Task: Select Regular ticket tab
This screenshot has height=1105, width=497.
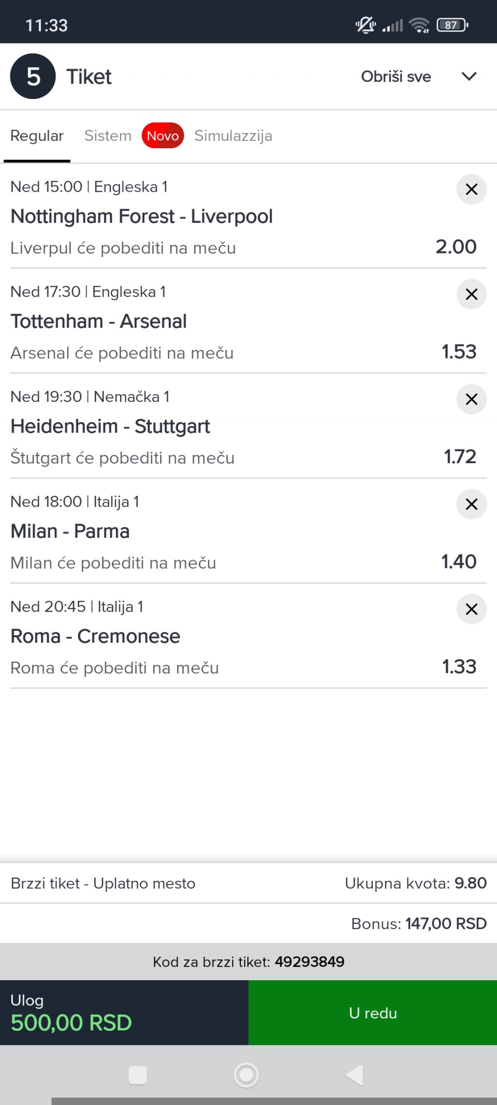Action: (37, 136)
